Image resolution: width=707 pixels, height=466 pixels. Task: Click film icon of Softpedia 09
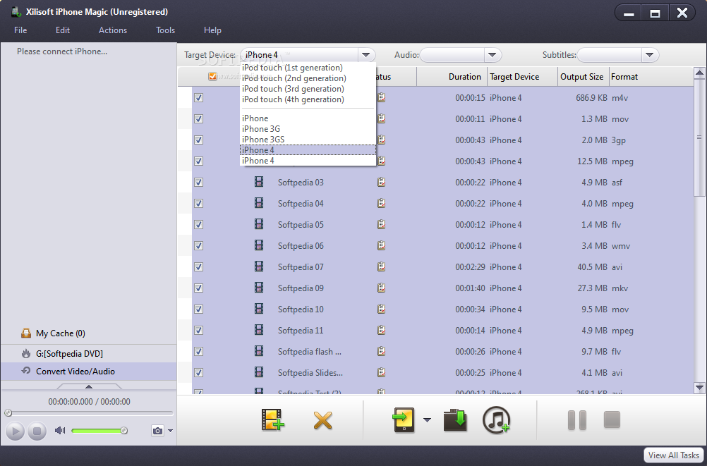(259, 288)
